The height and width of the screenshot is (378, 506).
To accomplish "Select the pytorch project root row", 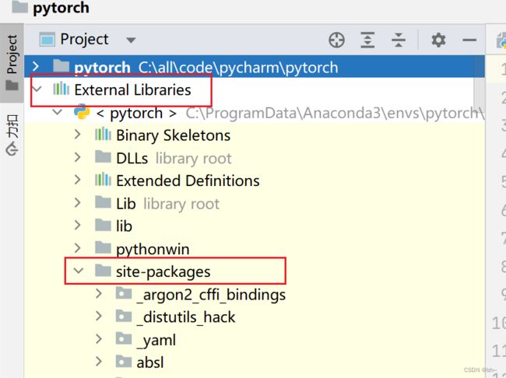I will 255,66.
